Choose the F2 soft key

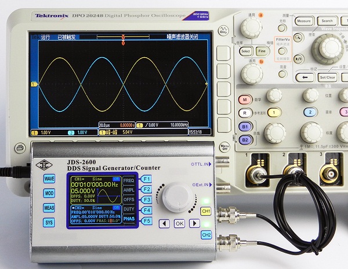click(x=147, y=189)
